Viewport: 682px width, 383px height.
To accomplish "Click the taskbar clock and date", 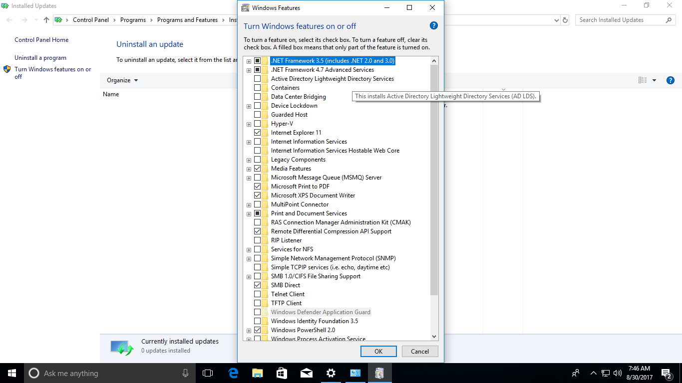I will (x=639, y=373).
